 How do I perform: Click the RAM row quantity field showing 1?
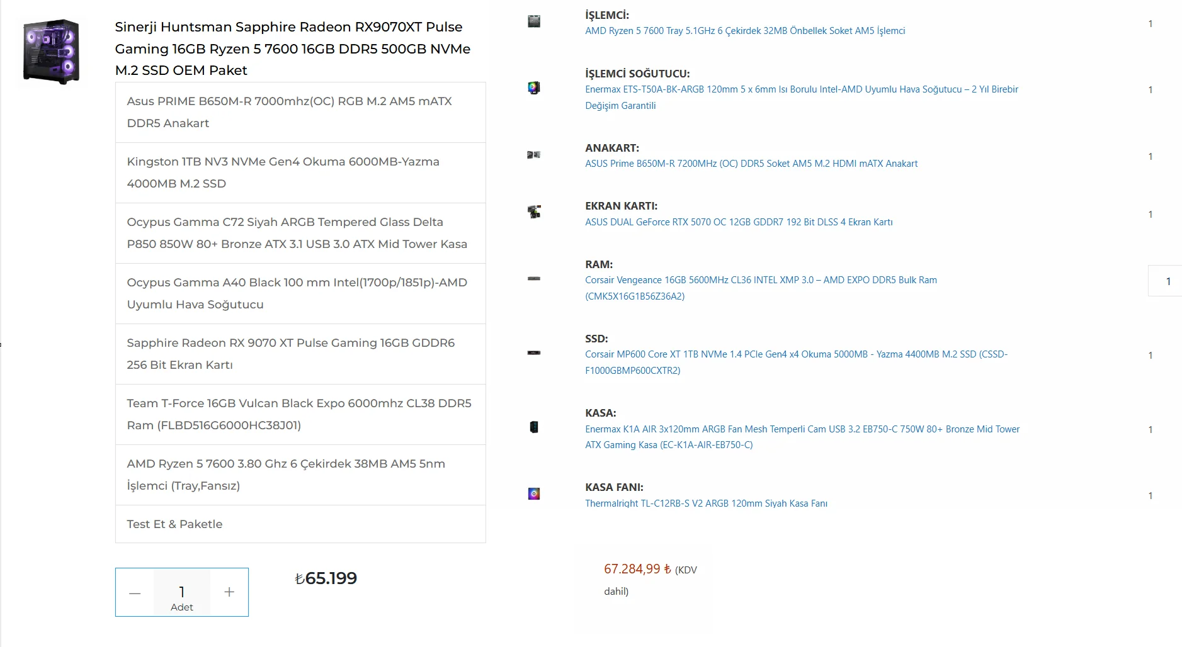click(1165, 281)
